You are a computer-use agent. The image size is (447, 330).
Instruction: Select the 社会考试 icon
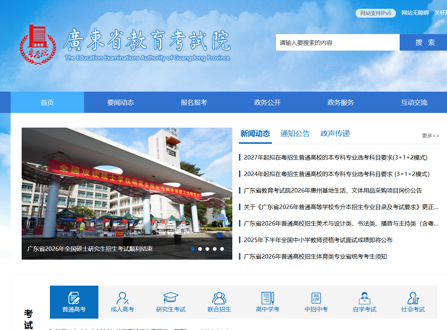point(413,298)
